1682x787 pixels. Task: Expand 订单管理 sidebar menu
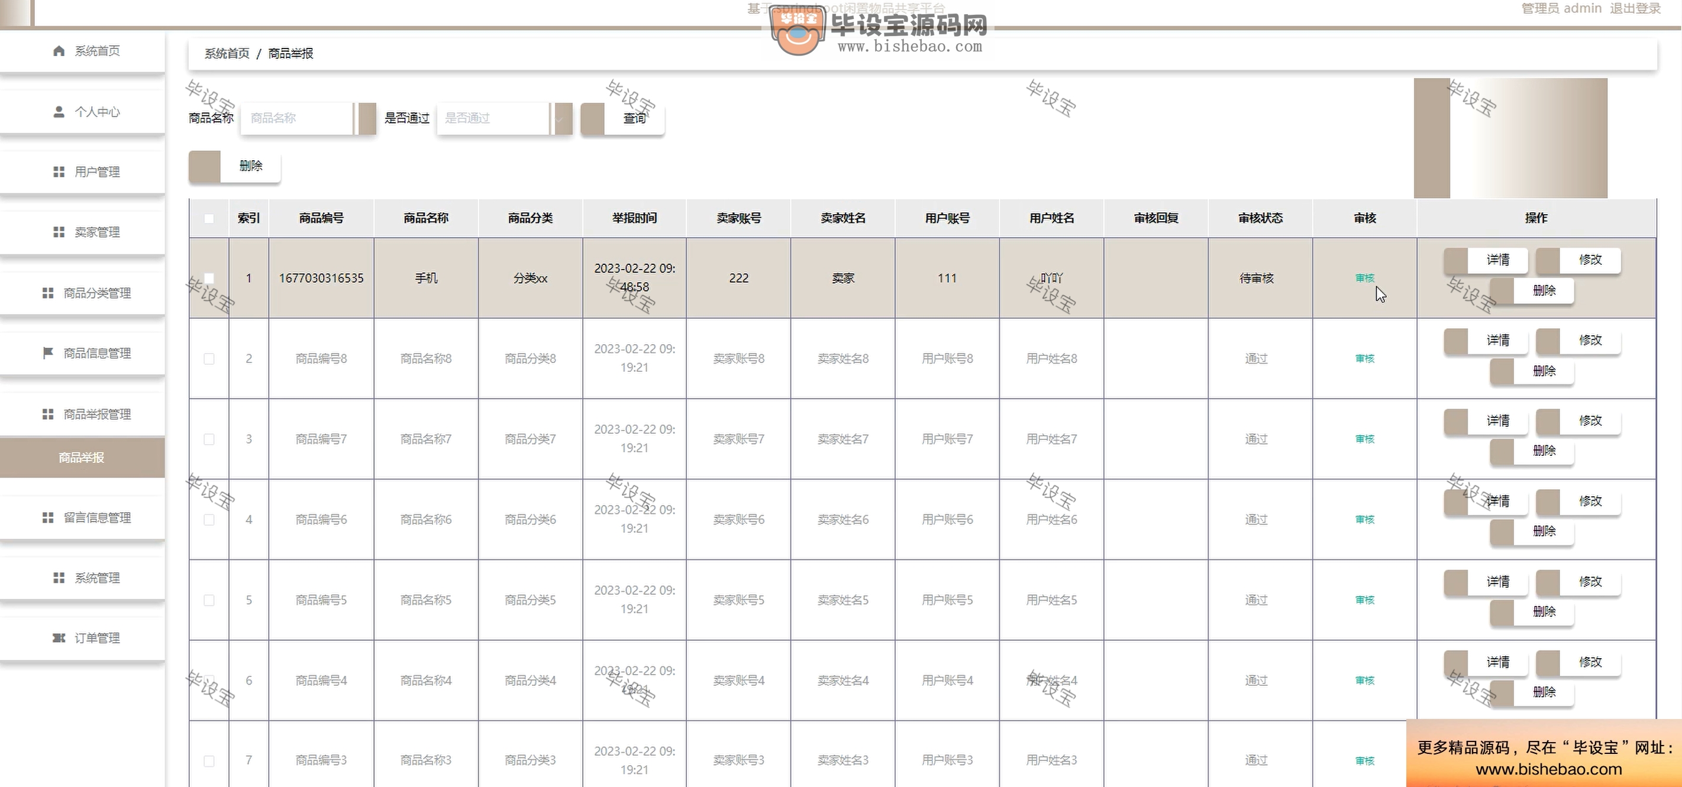click(82, 638)
